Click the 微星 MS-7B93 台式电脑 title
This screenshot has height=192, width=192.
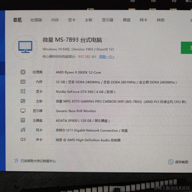pos(72,40)
